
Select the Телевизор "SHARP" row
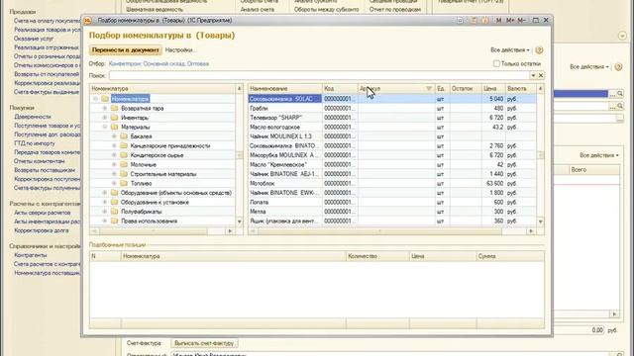coord(392,118)
